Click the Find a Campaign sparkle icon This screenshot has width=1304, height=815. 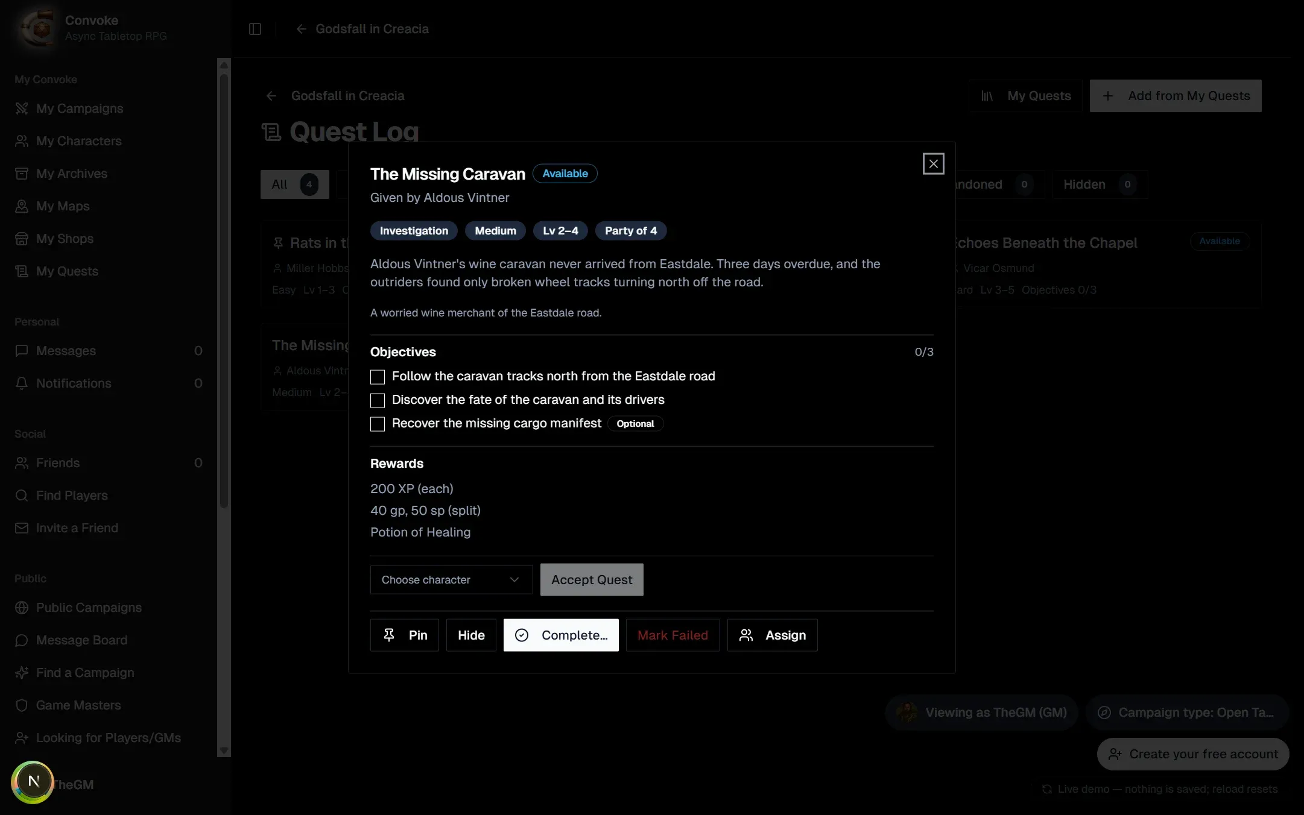coord(22,673)
